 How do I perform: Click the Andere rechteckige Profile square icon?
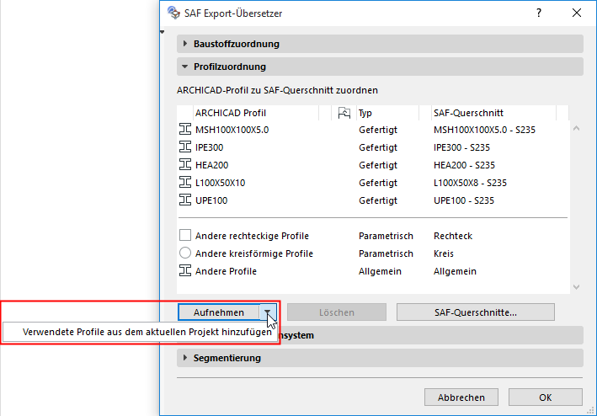(185, 236)
